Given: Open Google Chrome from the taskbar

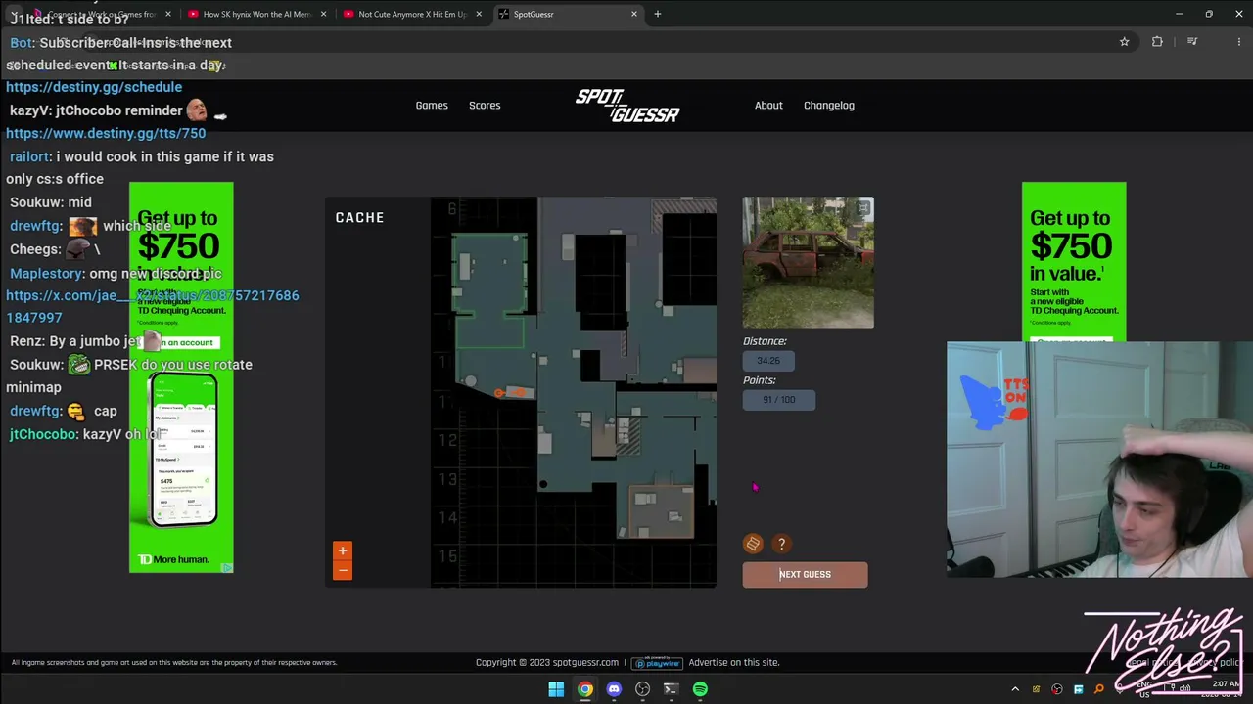Looking at the screenshot, I should 584,689.
